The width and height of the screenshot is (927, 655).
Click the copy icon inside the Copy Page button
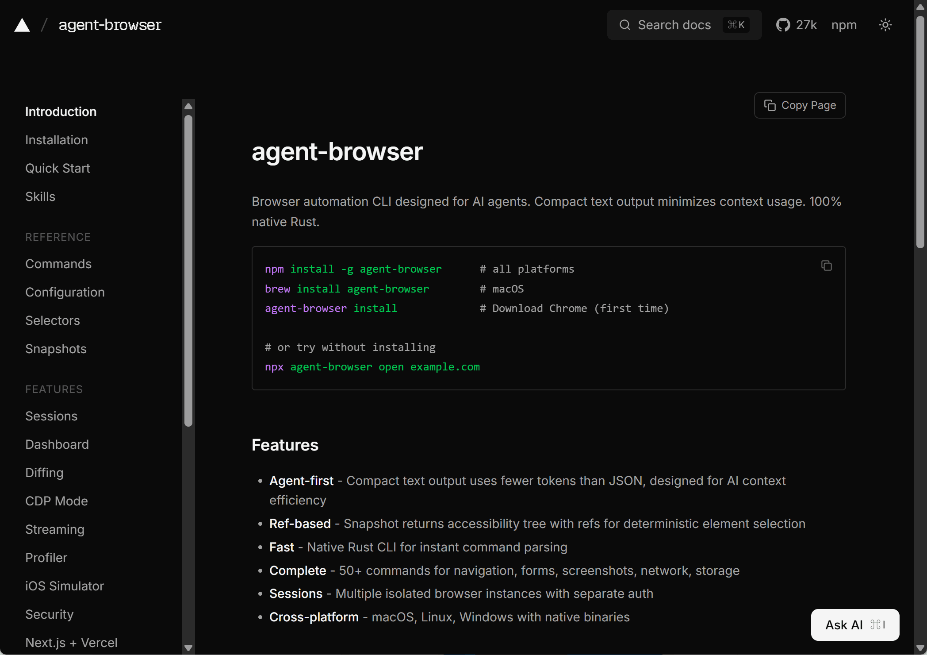770,105
